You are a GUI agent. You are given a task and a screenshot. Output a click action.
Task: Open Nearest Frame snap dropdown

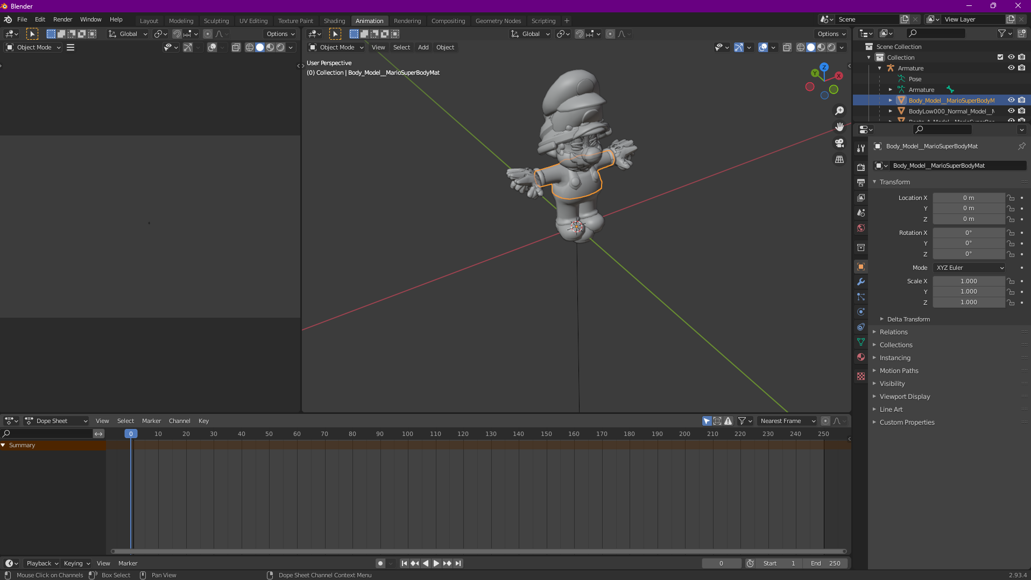click(787, 421)
